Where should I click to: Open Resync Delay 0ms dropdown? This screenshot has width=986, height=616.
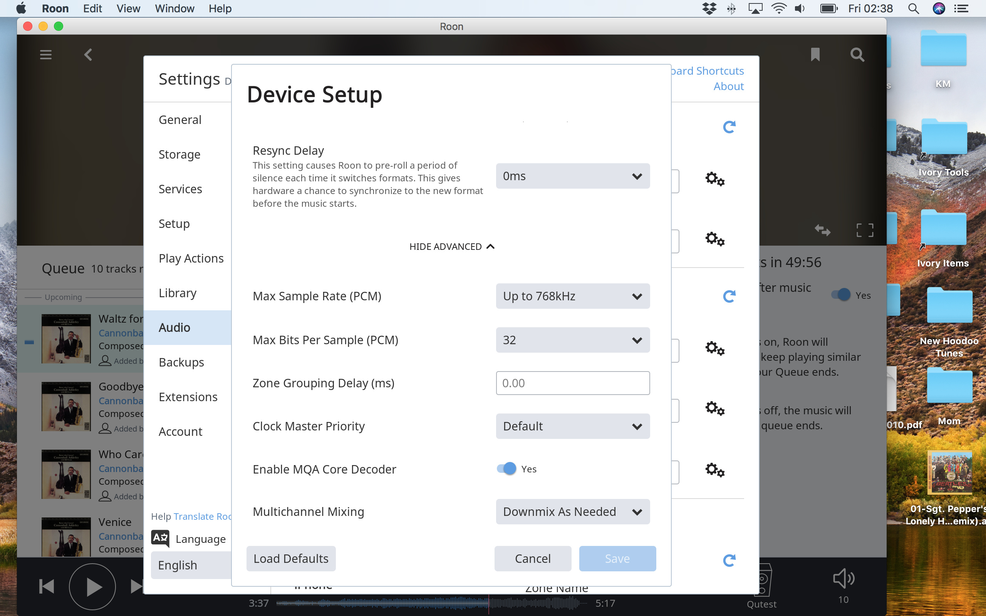(572, 176)
